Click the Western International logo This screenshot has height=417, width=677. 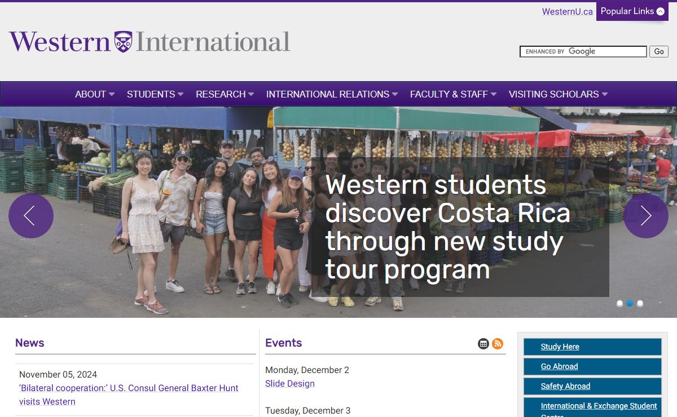[x=150, y=42]
